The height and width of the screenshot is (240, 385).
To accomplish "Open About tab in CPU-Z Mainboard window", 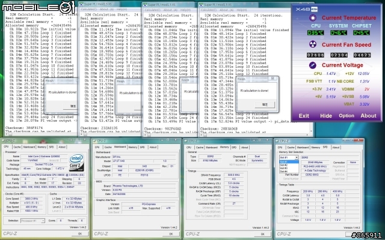I will pyautogui.click(x=153, y=147).
